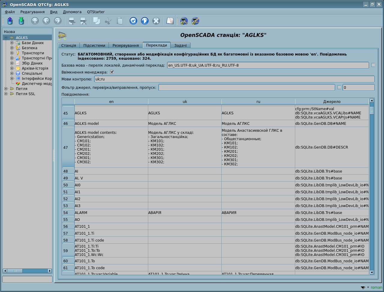Click the Диспетчер моду tree icon
This screenshot has height=292, width=384.
tap(18, 84)
